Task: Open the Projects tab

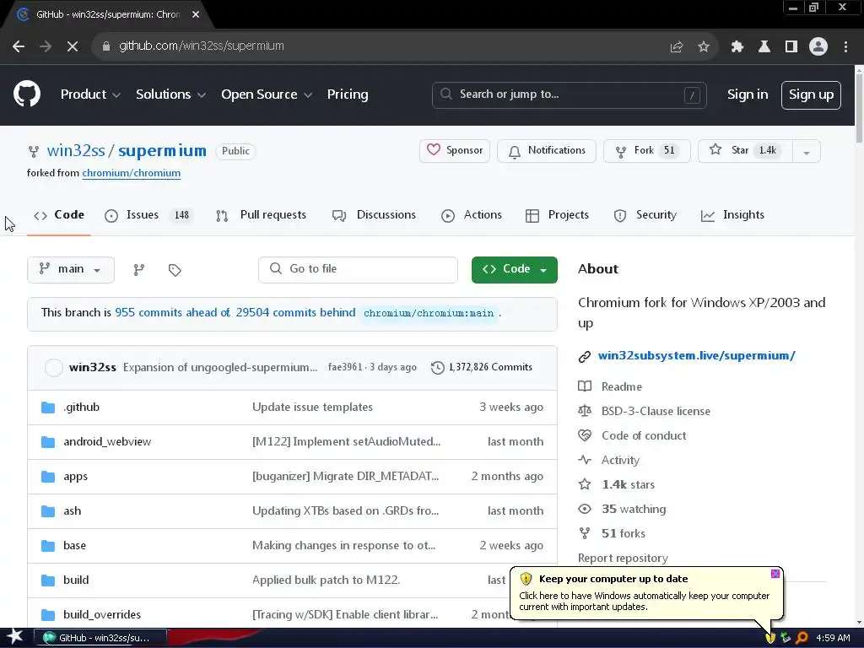Action: coord(557,215)
